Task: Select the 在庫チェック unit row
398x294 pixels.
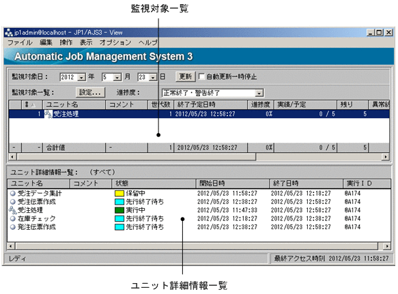Action: tap(199, 218)
